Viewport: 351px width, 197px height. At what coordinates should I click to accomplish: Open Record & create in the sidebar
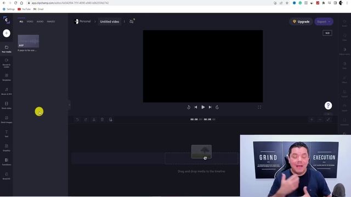click(7, 63)
